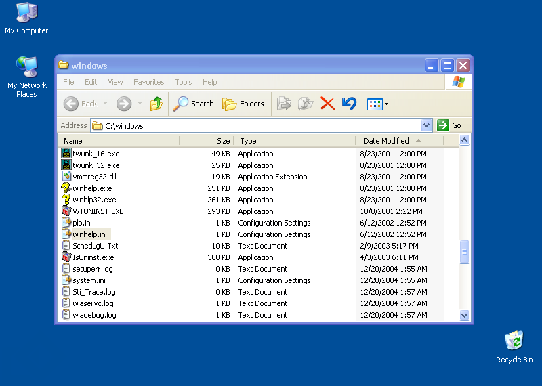This screenshot has height=386, width=542.
Task: Select the WTUNINST.EXE uninstaller icon
Action: point(66,211)
